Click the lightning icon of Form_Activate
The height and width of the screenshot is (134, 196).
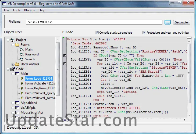22,83
